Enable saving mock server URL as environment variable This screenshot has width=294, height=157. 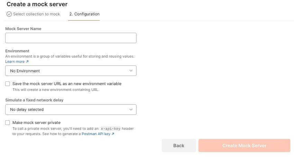coord(8,84)
